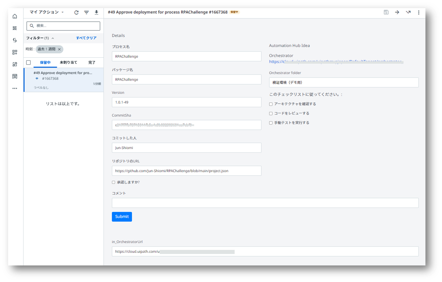Screen dimensions: 442x282
Task: Open the vertical three-dot action menu
Action: [x=419, y=12]
